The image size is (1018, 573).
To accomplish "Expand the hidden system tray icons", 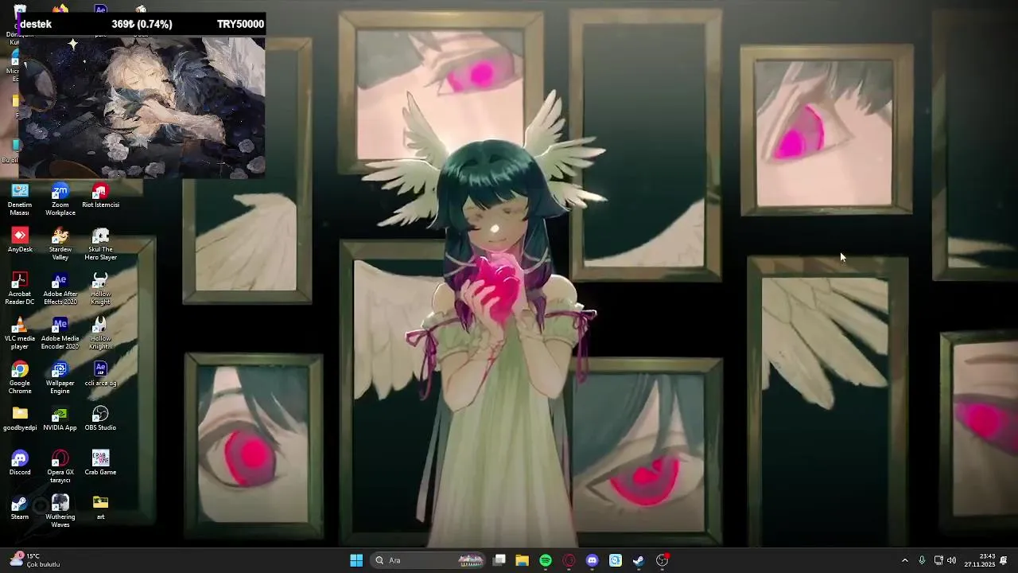I will [x=904, y=560].
